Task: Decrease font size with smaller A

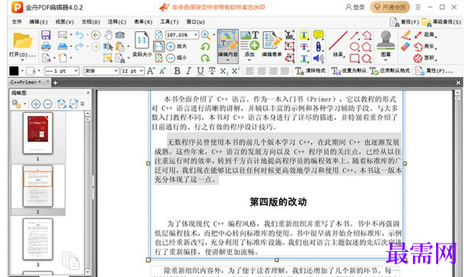Action: click(x=163, y=71)
